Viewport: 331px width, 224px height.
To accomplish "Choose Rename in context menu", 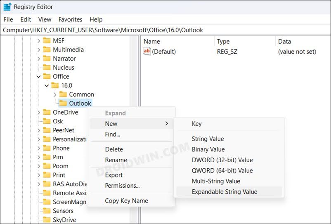I will (x=131, y=160).
